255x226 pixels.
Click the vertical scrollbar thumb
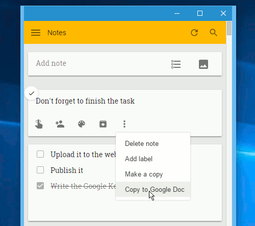click(229, 28)
